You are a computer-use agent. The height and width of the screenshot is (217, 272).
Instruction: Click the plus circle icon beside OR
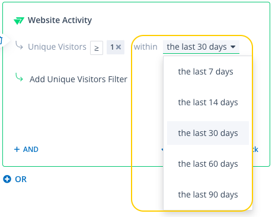[x=7, y=179]
